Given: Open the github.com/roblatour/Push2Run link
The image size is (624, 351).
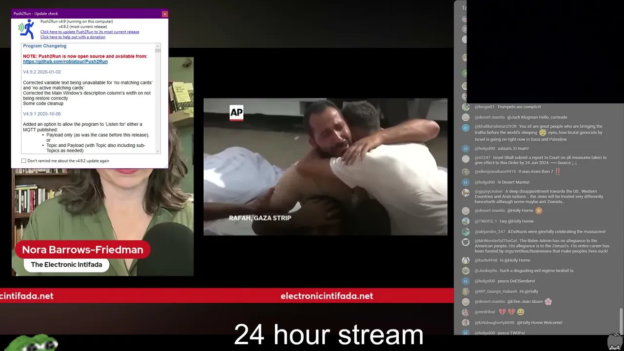Looking at the screenshot, I should 65,62.
